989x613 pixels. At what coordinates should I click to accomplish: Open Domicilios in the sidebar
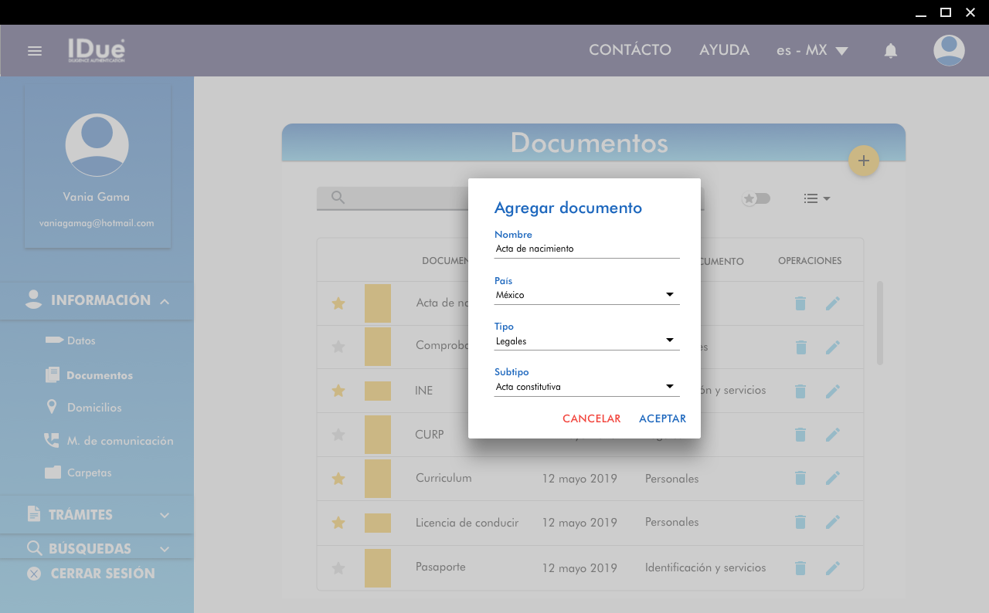tap(93, 408)
